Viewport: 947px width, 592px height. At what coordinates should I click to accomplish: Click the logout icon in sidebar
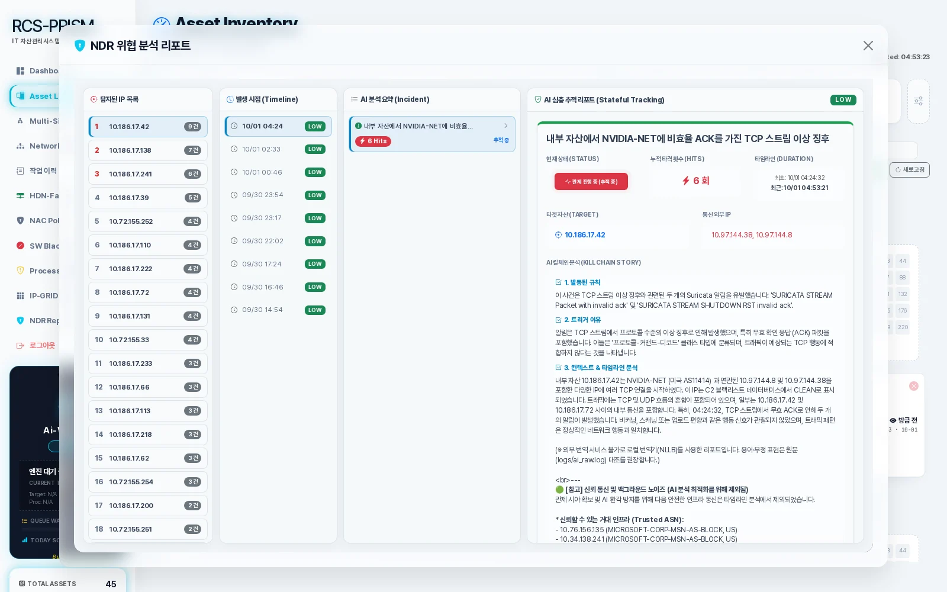point(20,345)
